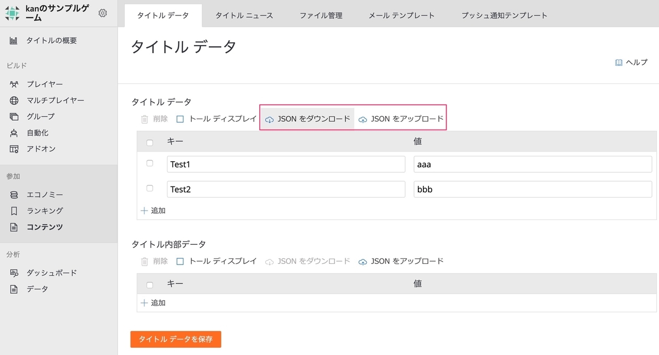
Task: Check select-all box in タイトル内部データ header
Action: click(150, 285)
